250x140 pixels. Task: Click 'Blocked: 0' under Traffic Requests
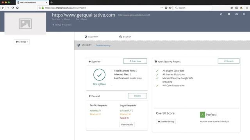pos(95,114)
